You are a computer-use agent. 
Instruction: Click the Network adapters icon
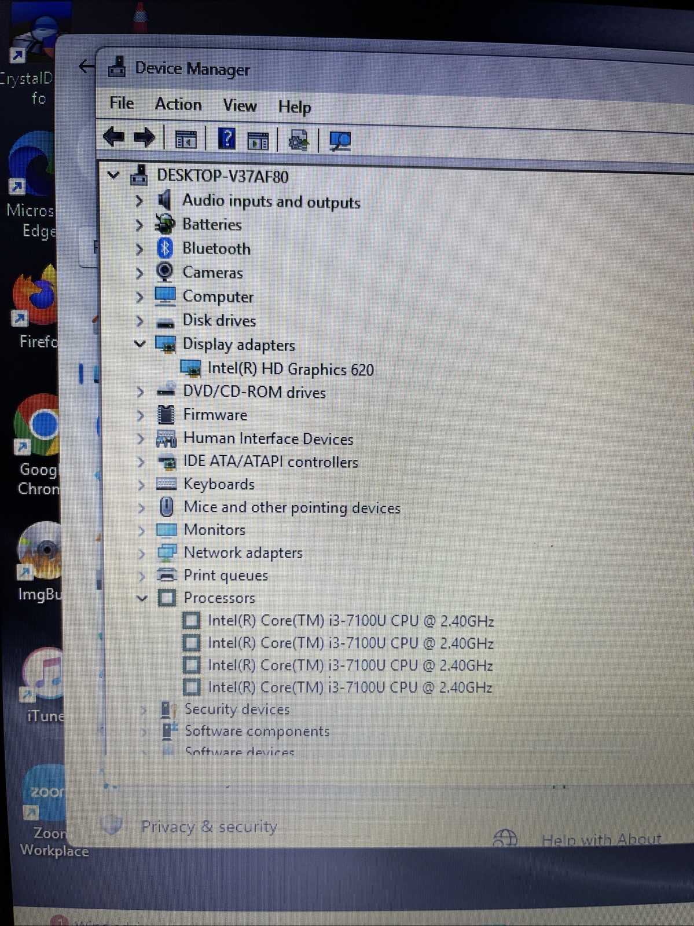coord(167,553)
